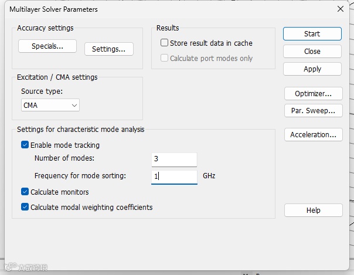The height and width of the screenshot is (275, 354).
Task: Click the Number of modes field
Action: tap(174, 159)
